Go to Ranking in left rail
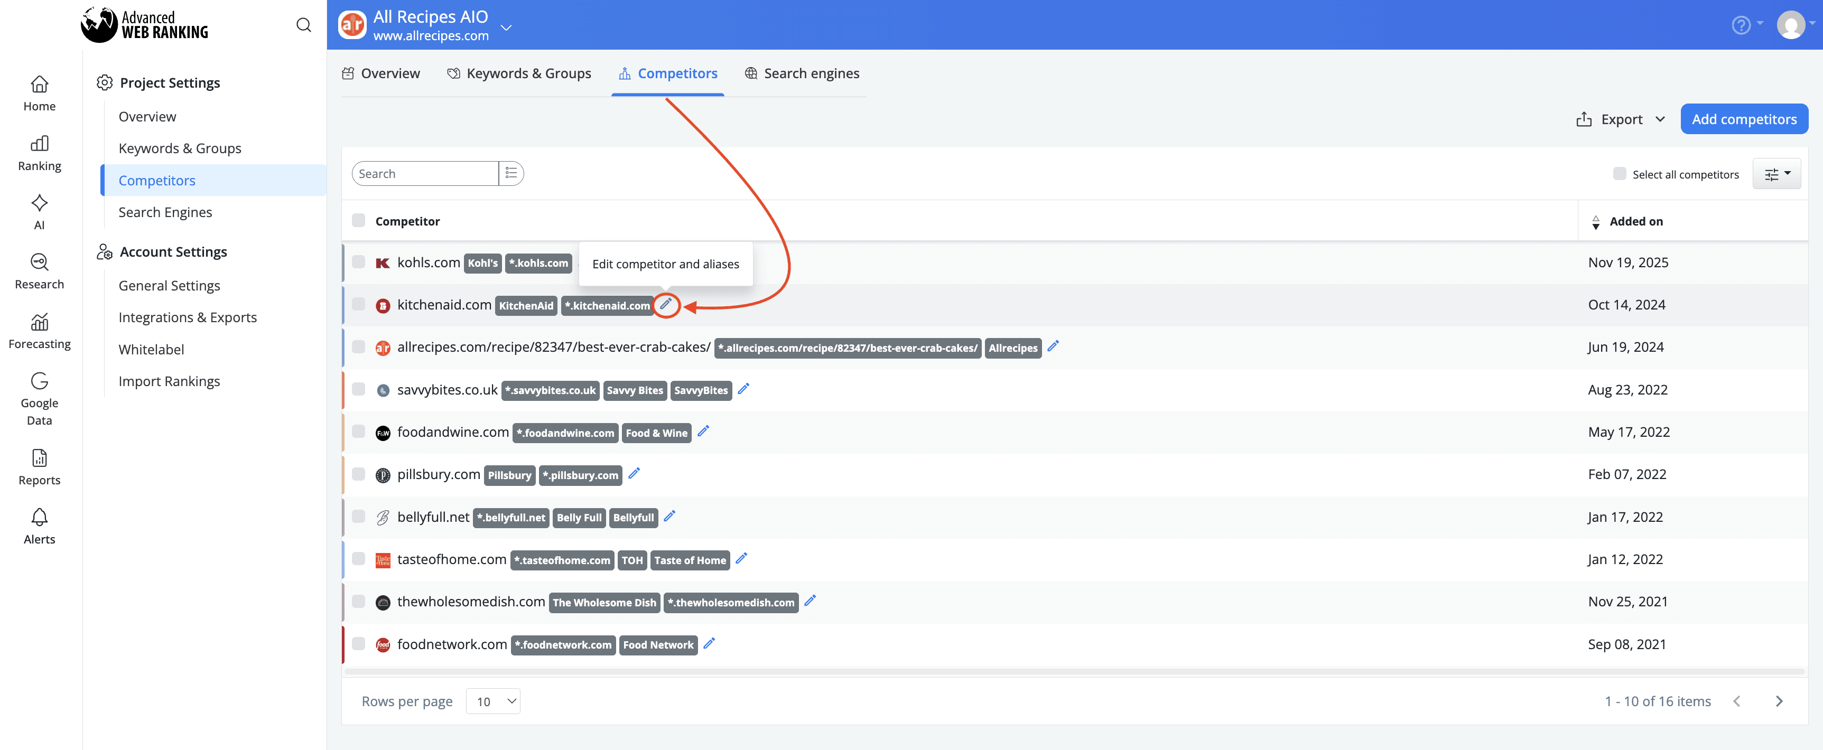The width and height of the screenshot is (1823, 750). 40,154
